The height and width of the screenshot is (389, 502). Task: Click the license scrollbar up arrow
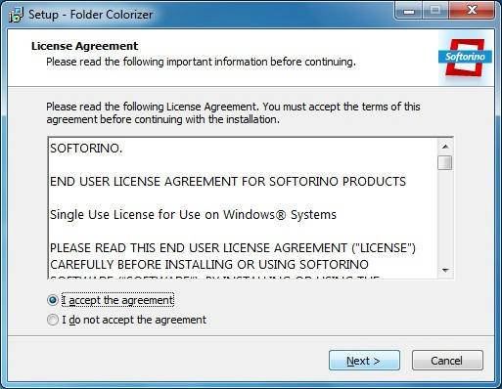[445, 147]
